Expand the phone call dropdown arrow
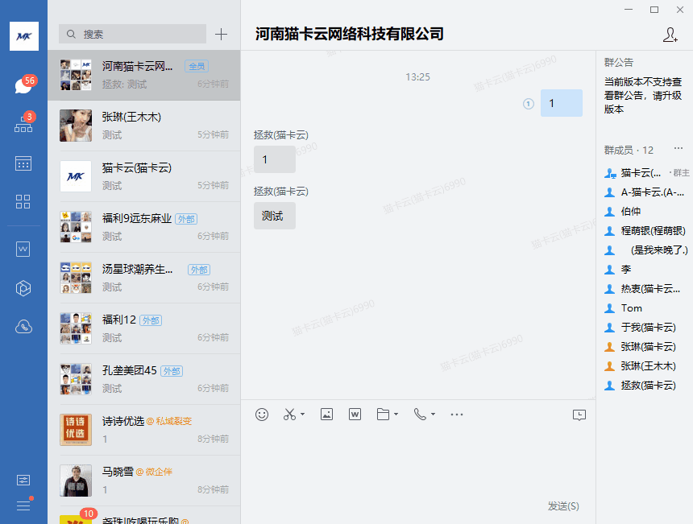This screenshot has height=524, width=693. click(x=434, y=414)
